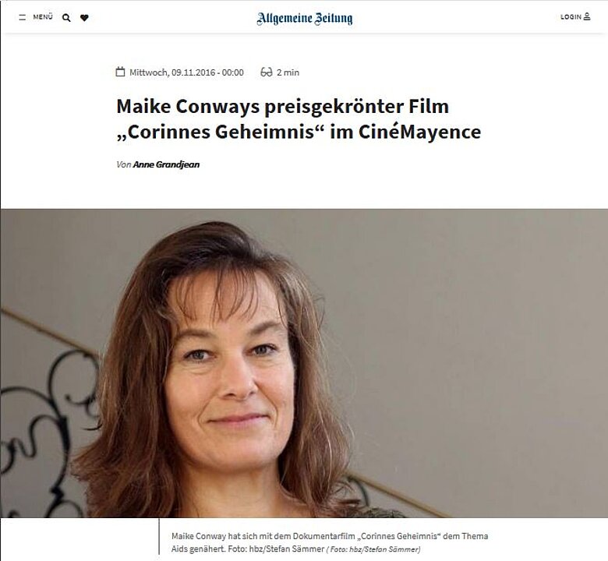Click the LOGIN button
The width and height of the screenshot is (608, 561).
click(571, 16)
